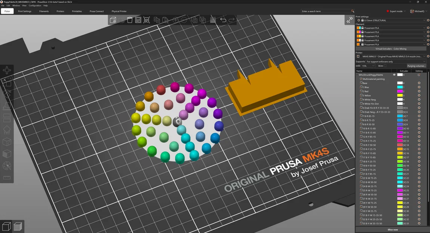
Task: Click editing icon for Base row
Action: pos(419,83)
